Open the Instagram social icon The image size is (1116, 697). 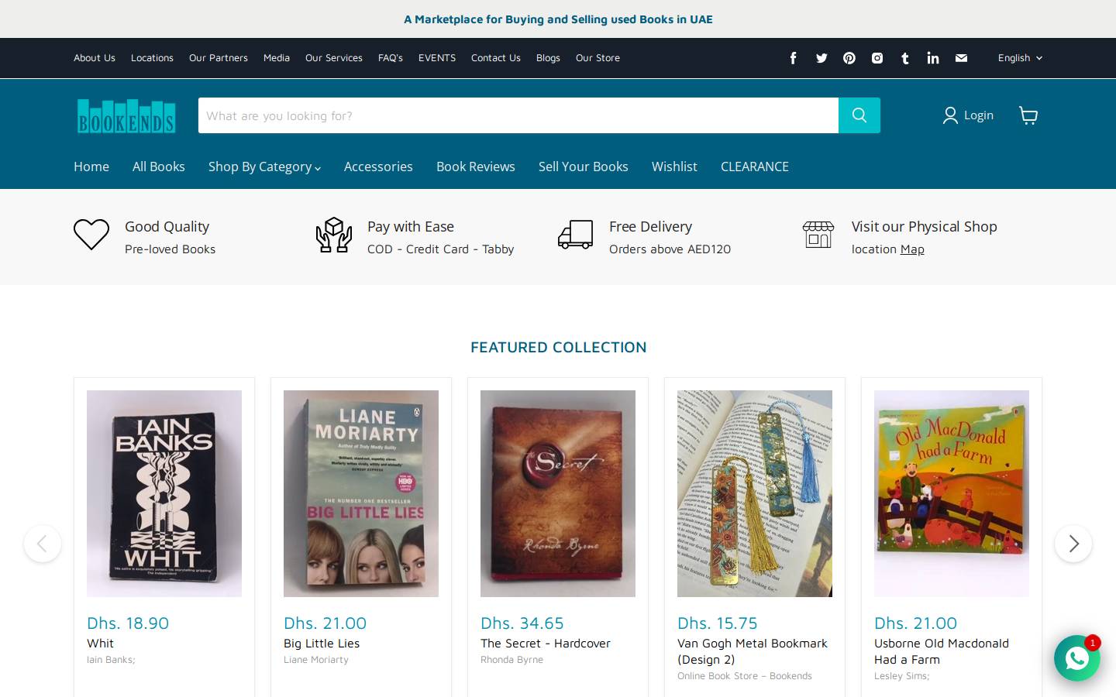[877, 58]
